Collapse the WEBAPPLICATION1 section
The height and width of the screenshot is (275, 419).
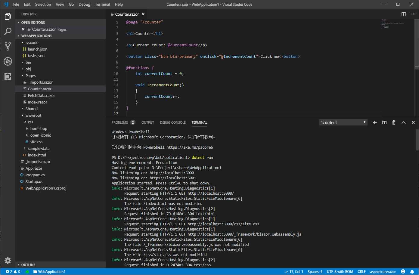click(x=61, y=36)
